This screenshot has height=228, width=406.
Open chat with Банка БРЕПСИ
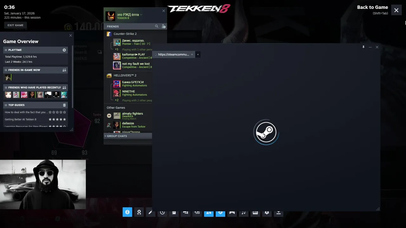[x=132, y=84]
